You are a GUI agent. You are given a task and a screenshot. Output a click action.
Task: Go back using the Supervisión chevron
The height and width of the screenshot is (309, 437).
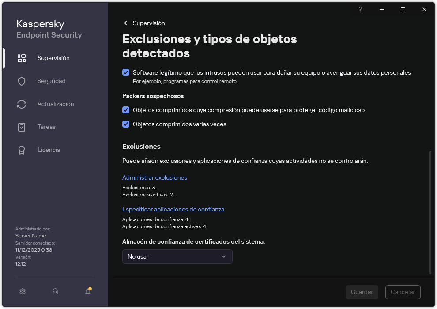pos(125,23)
